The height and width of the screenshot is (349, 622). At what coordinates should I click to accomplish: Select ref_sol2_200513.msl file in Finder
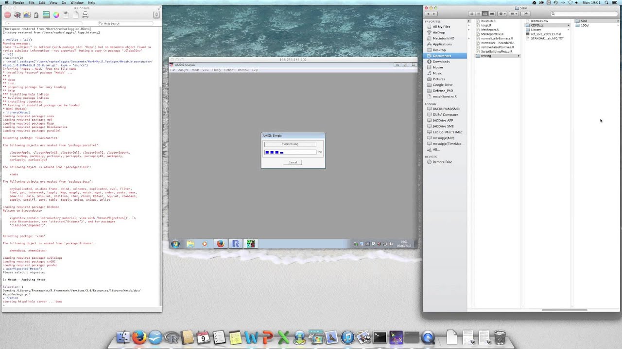(546, 34)
